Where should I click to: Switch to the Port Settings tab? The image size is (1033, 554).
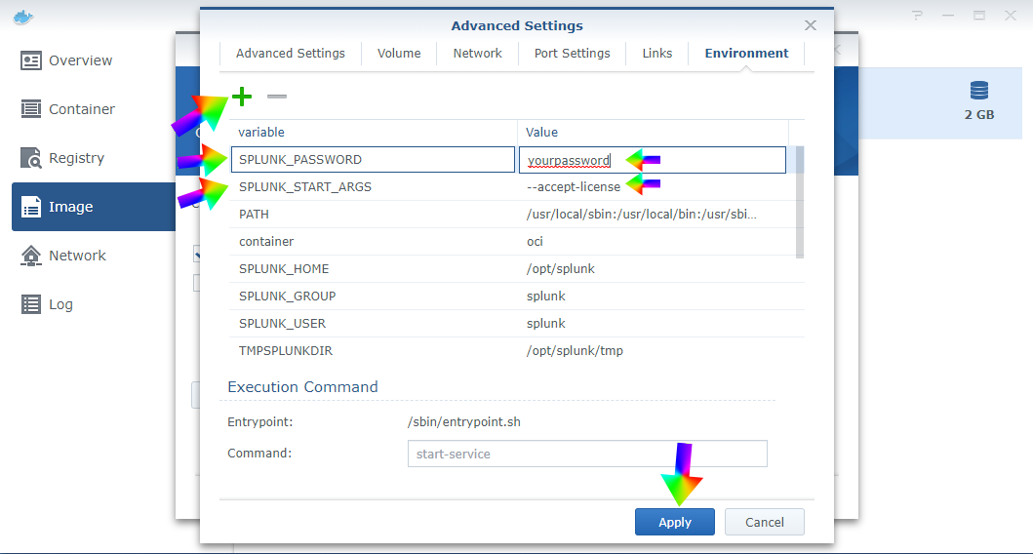pyautogui.click(x=572, y=54)
